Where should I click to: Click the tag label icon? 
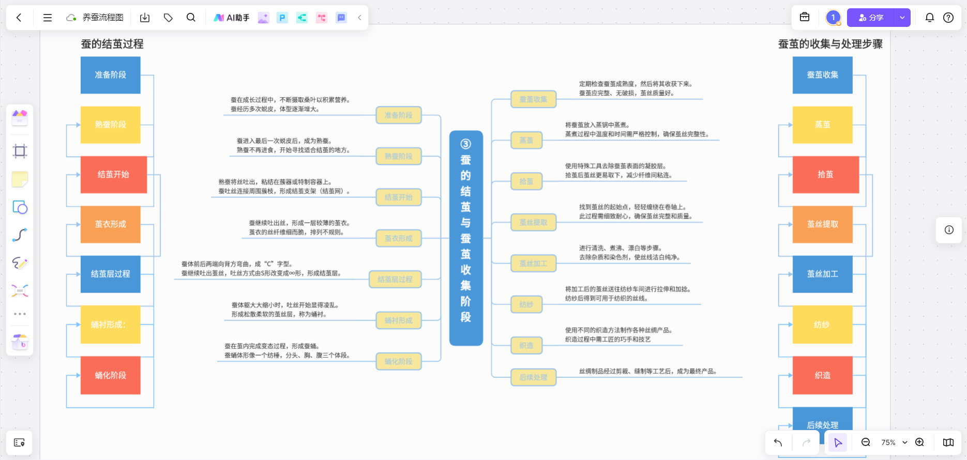pos(168,18)
